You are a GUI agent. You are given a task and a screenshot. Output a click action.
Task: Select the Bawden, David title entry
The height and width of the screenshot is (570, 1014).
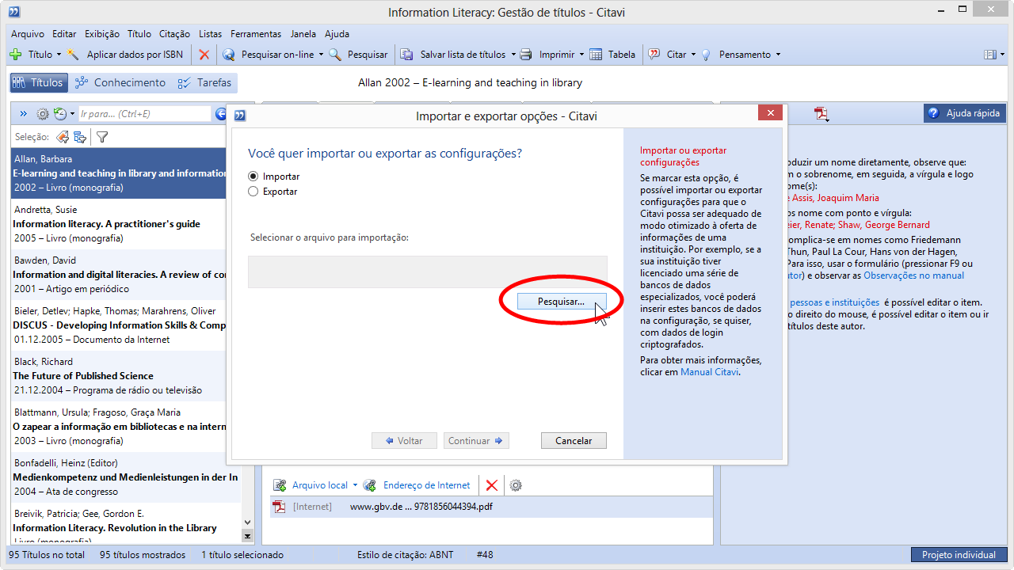click(126, 275)
